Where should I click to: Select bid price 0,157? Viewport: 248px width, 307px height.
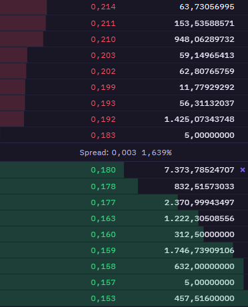click(x=103, y=282)
